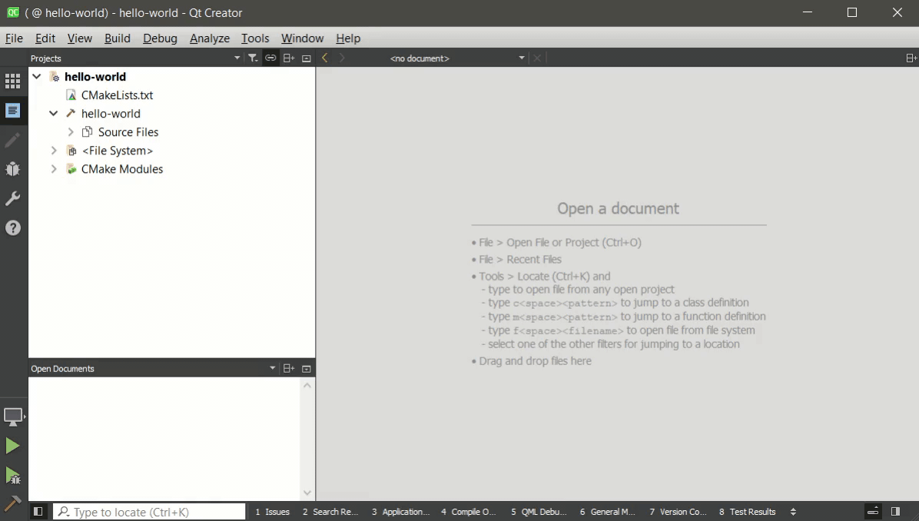
Task: Start debugging with Run-debug icon
Action: [13, 475]
